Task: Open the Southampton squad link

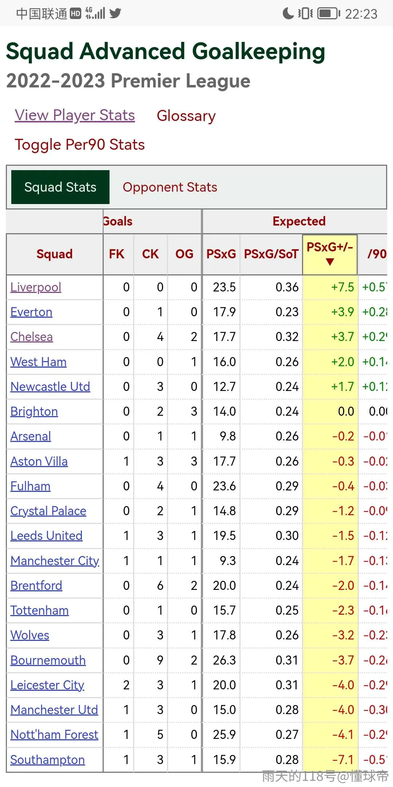Action: click(x=47, y=760)
